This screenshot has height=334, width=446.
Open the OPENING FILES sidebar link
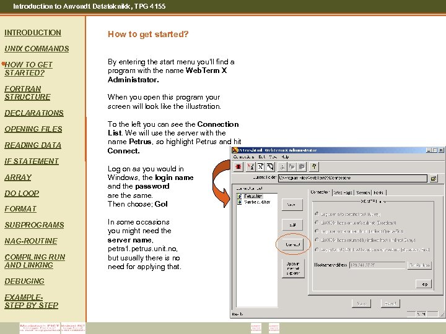pos(33,129)
